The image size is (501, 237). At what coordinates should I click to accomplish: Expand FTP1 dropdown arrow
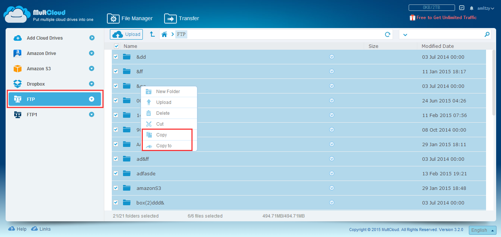click(92, 115)
